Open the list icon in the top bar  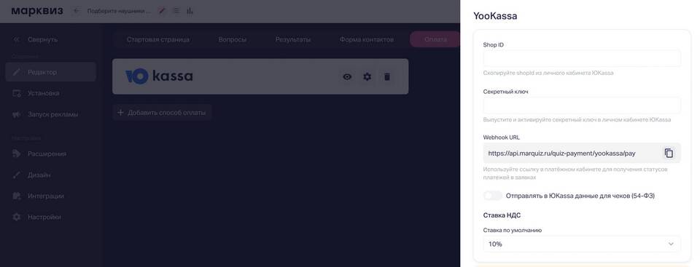[176, 11]
